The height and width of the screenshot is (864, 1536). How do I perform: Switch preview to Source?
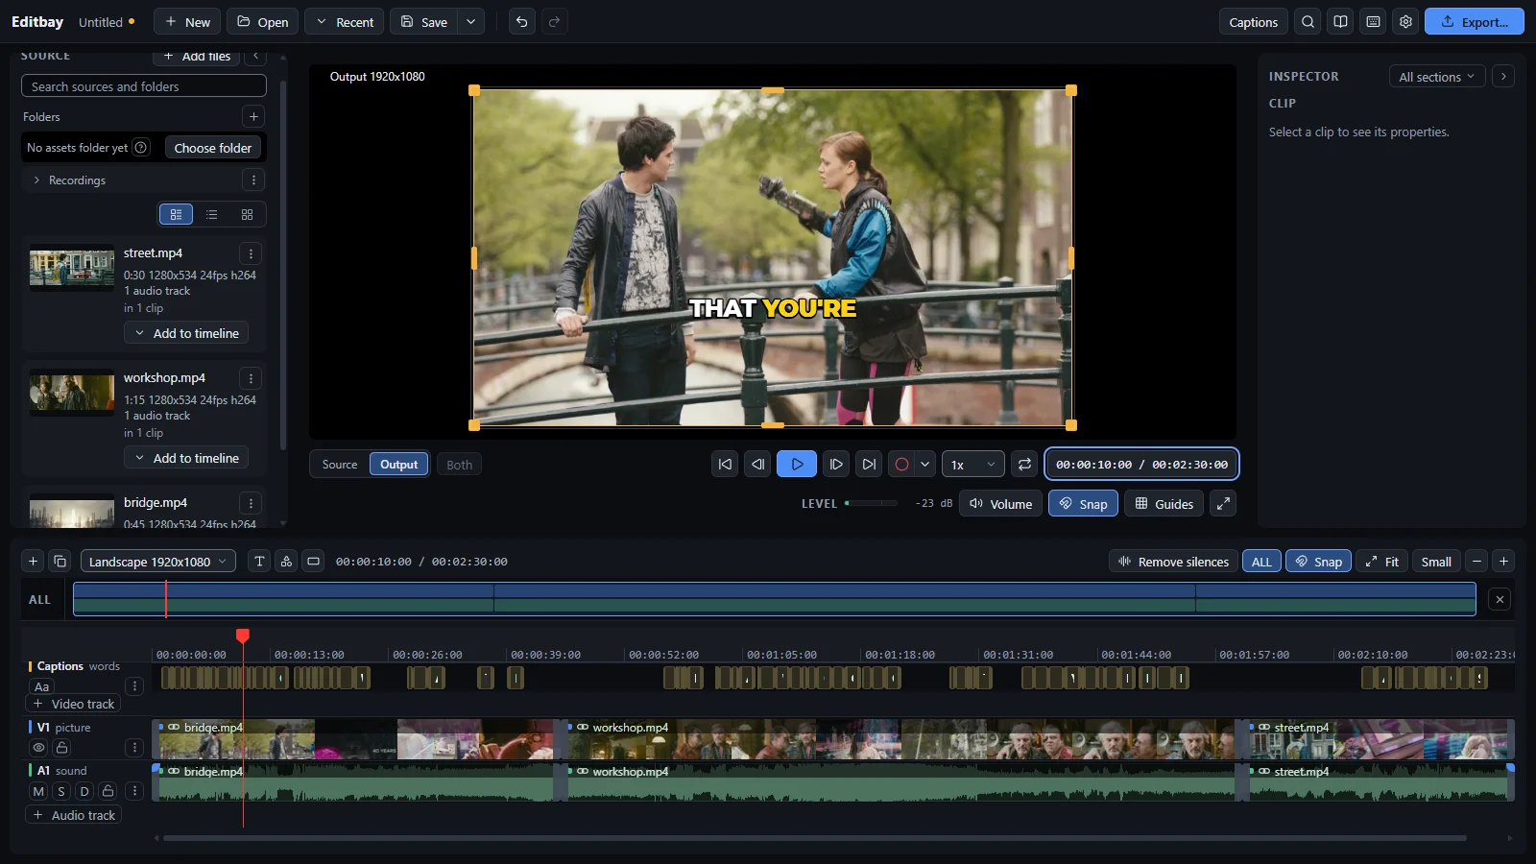[x=340, y=465]
